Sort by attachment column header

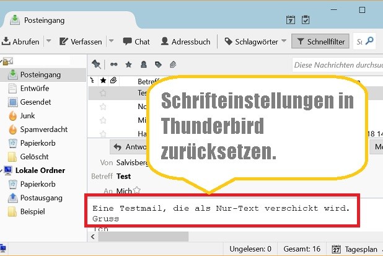coord(113,80)
